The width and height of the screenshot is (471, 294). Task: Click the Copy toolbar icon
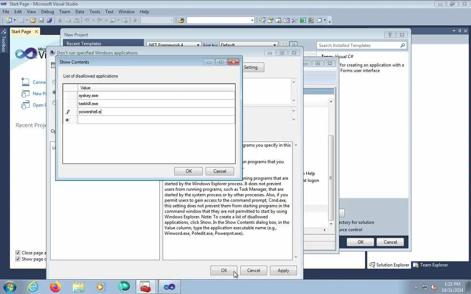pos(68,20)
